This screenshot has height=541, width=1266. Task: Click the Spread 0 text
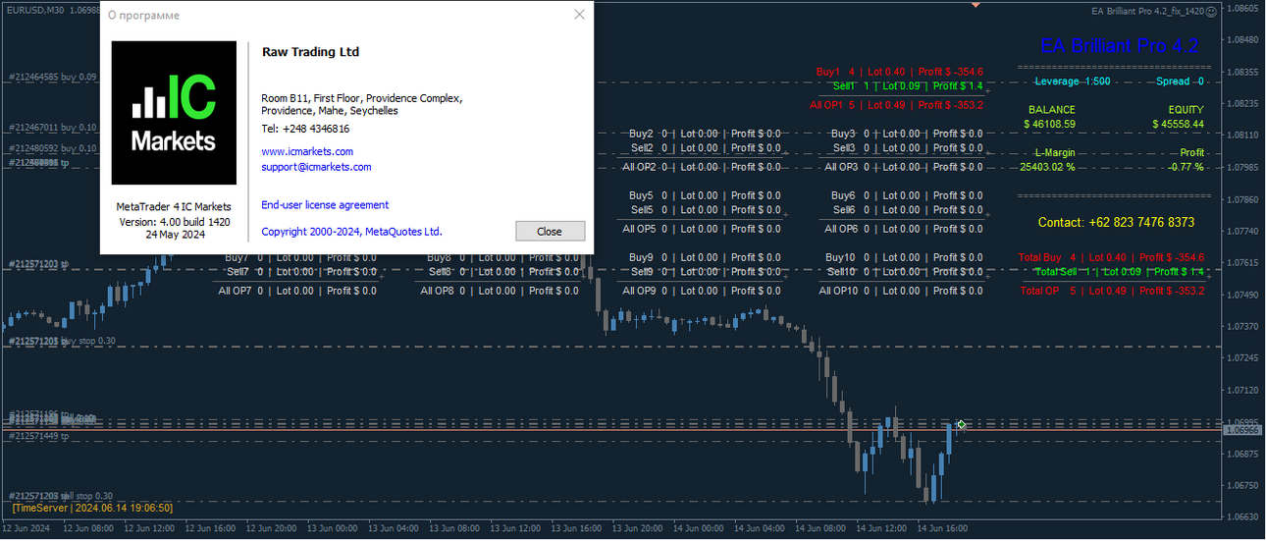point(1180,81)
